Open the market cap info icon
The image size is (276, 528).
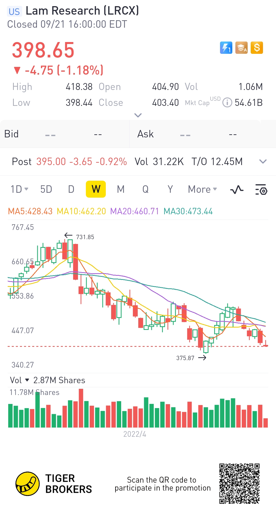pyautogui.click(x=227, y=103)
